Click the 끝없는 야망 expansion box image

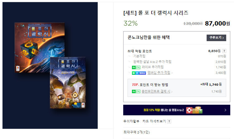point(68,83)
